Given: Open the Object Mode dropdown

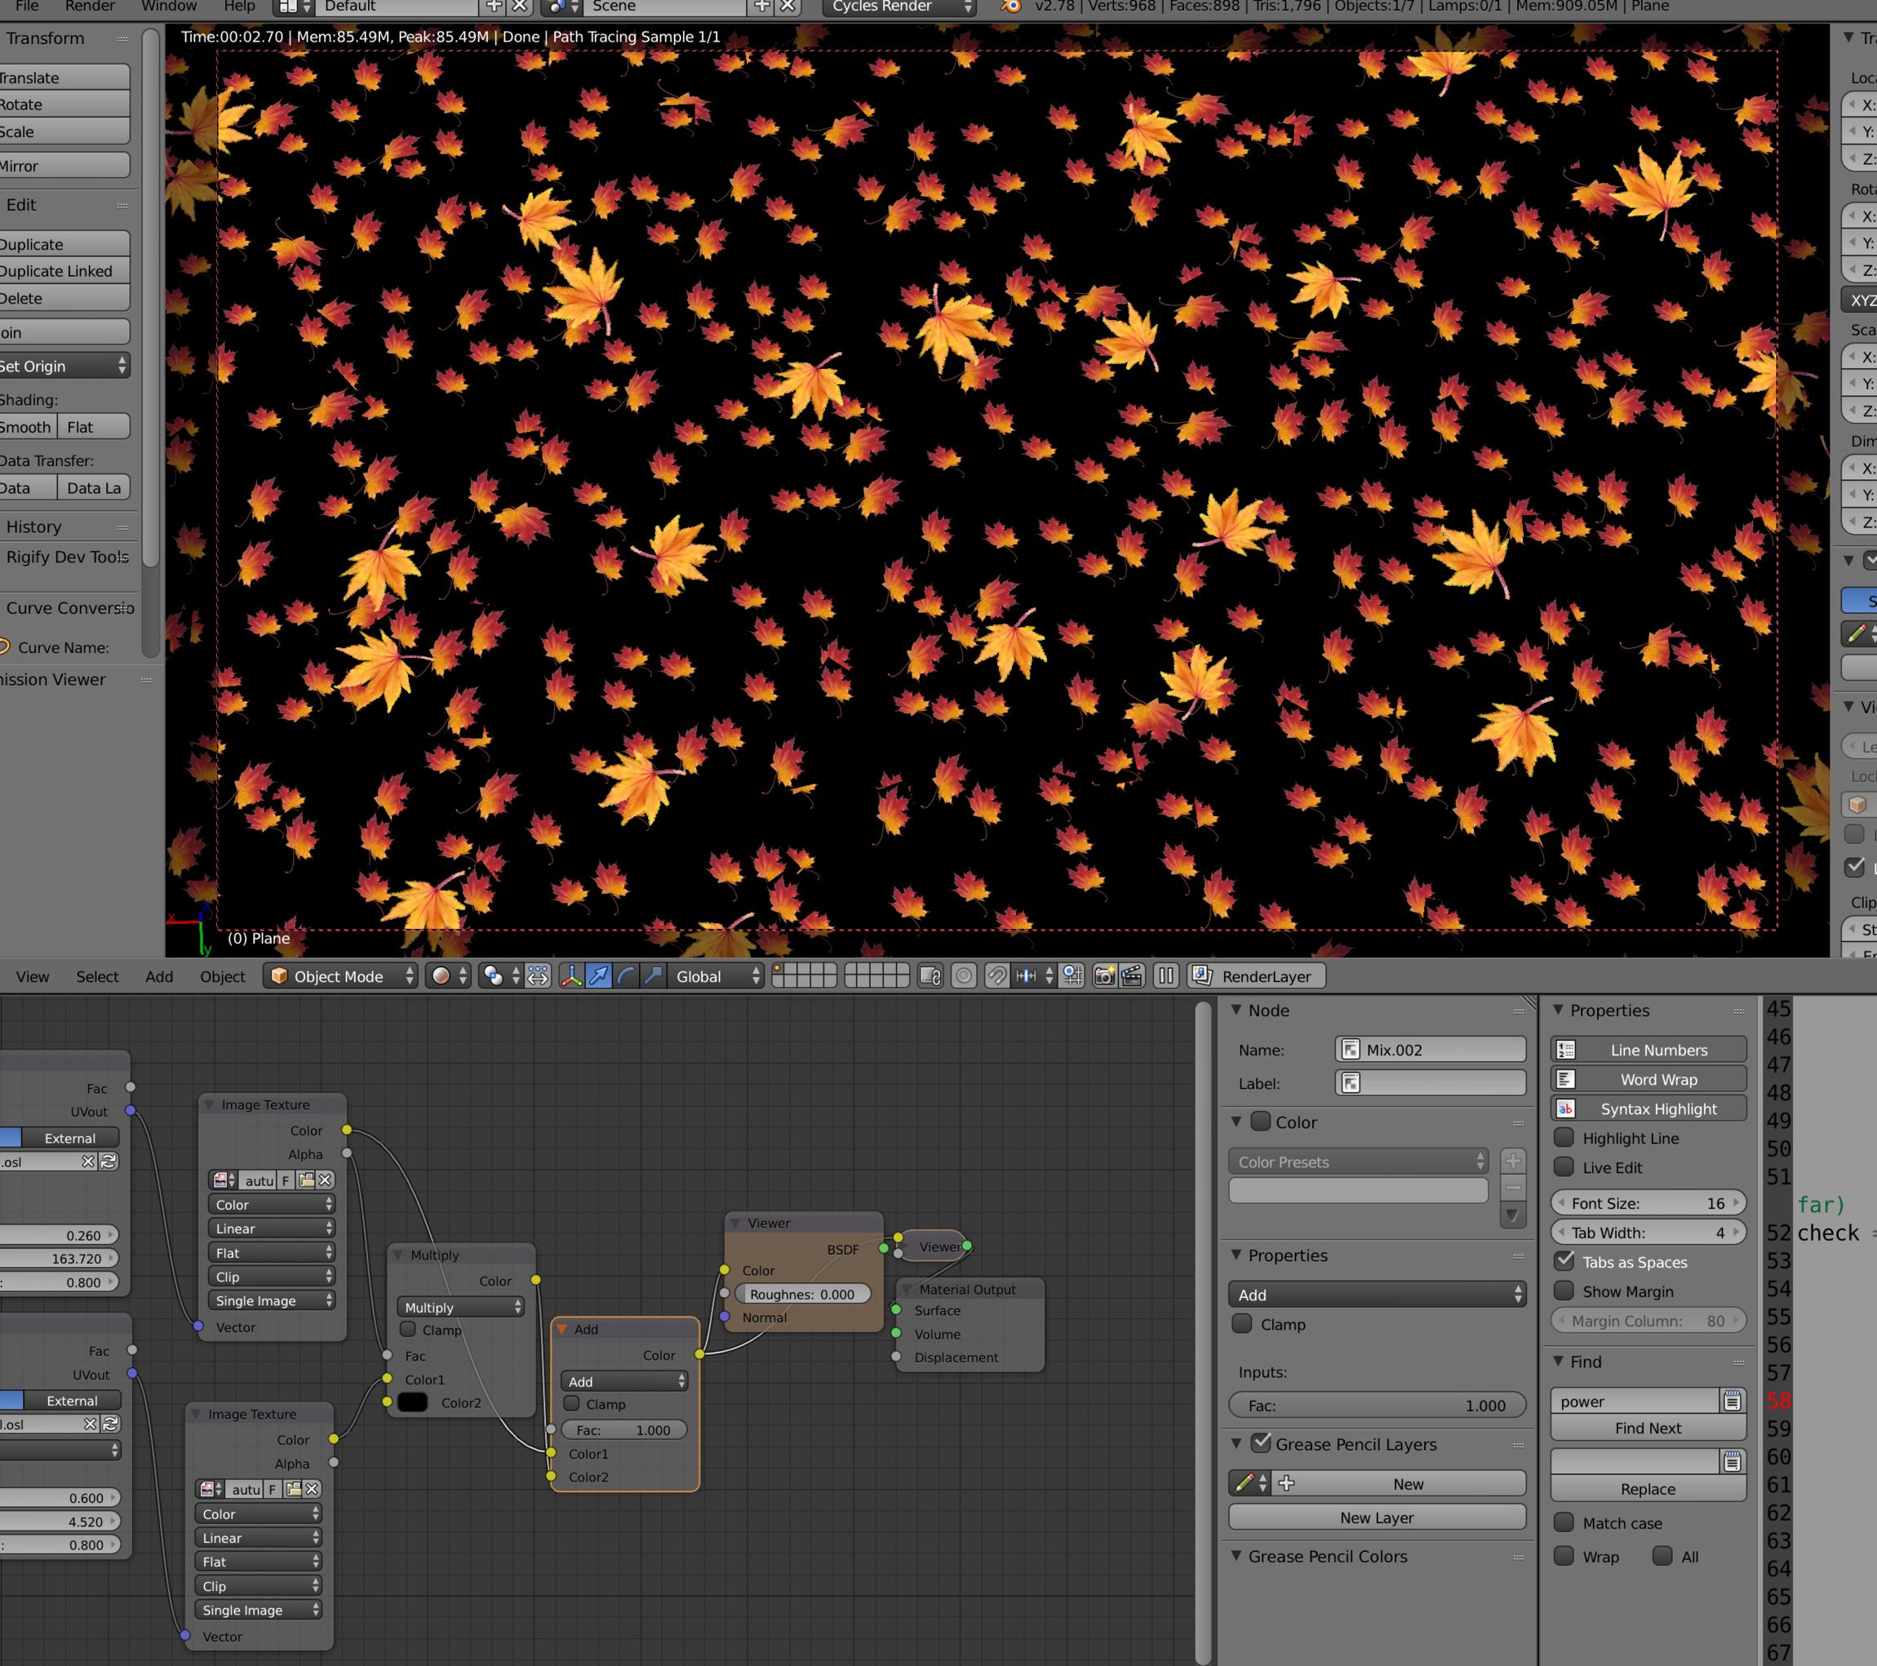Looking at the screenshot, I should click(340, 976).
